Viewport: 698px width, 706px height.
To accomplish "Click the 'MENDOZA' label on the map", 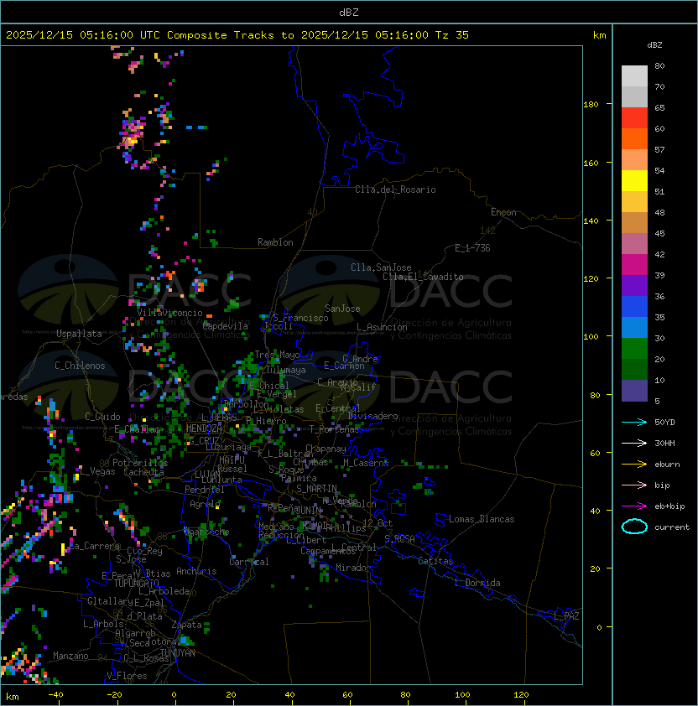I will pyautogui.click(x=204, y=428).
